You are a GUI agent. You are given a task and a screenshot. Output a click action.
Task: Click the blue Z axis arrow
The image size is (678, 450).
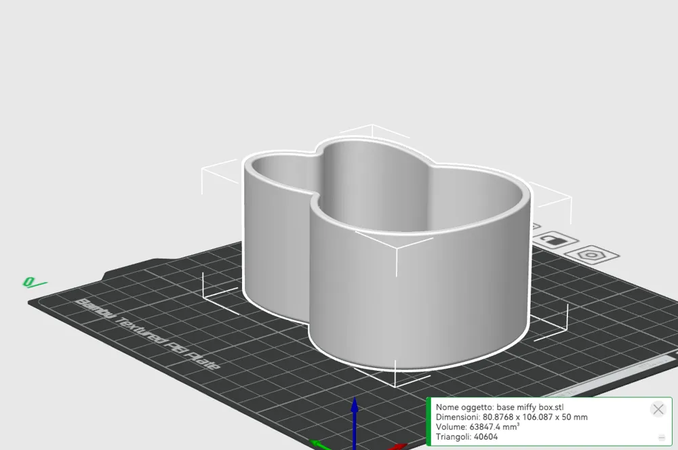pos(355,423)
